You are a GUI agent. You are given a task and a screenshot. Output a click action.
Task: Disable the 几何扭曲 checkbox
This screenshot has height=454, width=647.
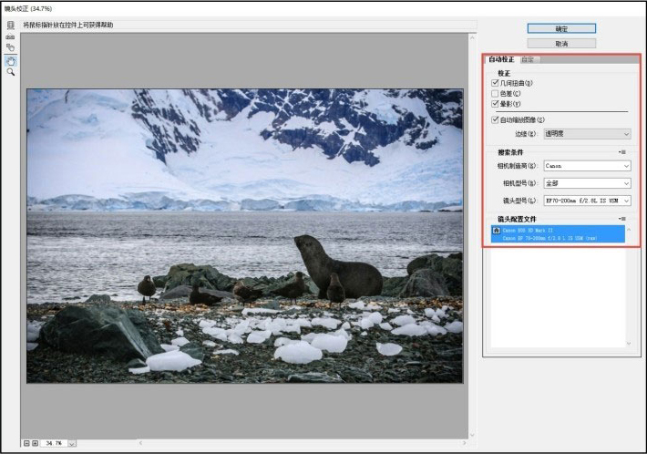496,83
